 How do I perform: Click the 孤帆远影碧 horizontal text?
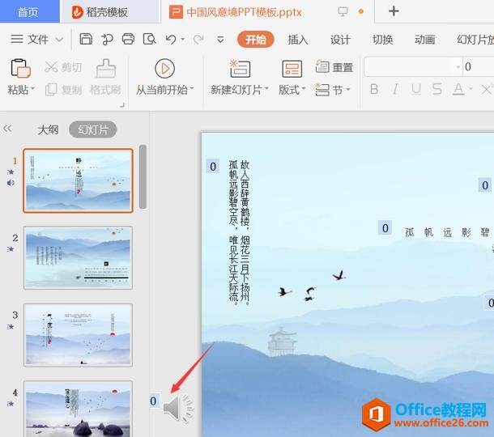pyautogui.click(x=447, y=232)
